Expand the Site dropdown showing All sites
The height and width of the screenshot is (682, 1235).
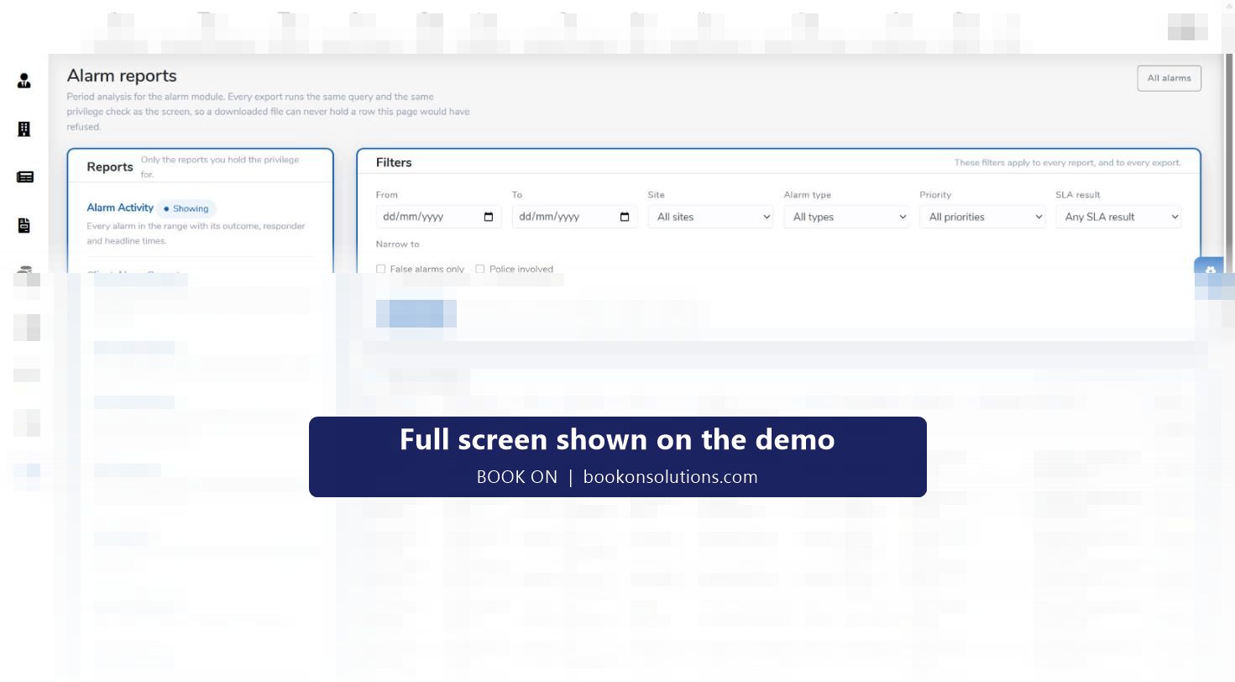pyautogui.click(x=710, y=217)
